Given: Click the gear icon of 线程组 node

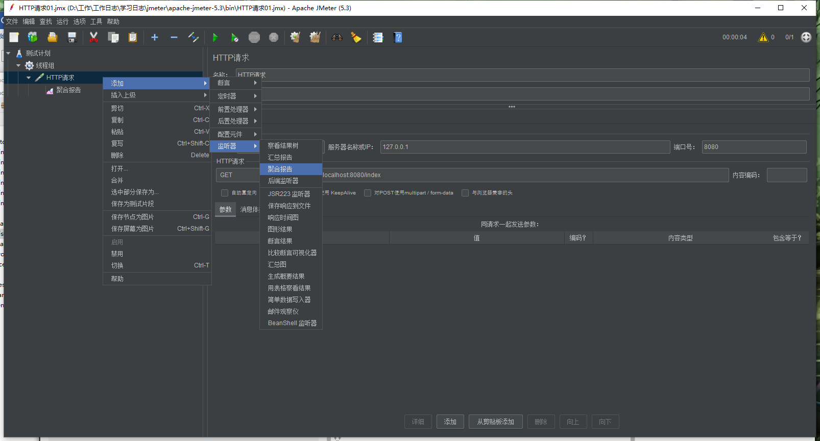Looking at the screenshot, I should [30, 65].
